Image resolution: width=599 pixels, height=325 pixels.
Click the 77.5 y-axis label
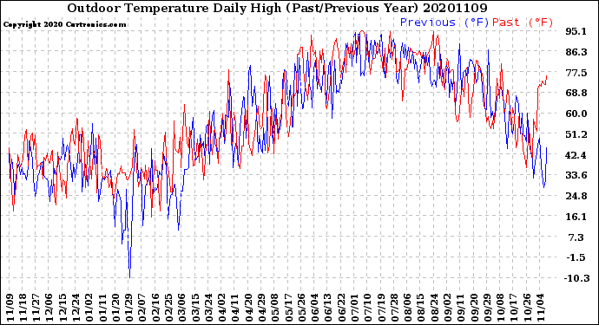pyautogui.click(x=576, y=73)
